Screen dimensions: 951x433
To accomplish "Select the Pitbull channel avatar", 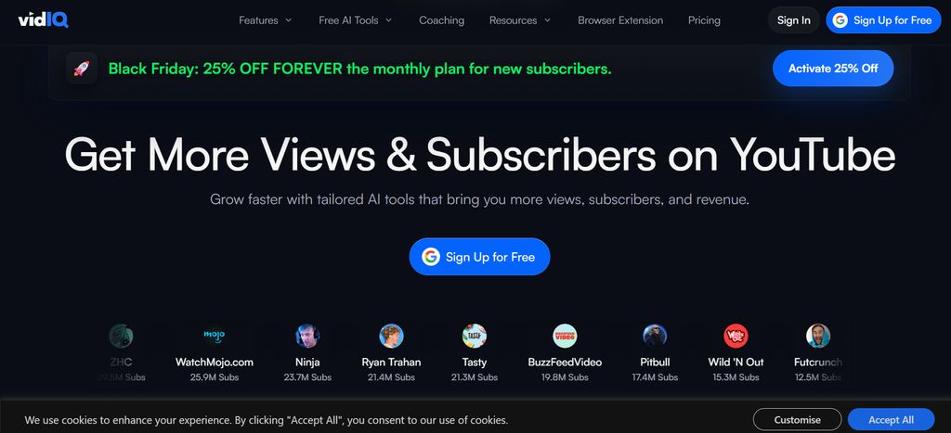I will point(655,336).
